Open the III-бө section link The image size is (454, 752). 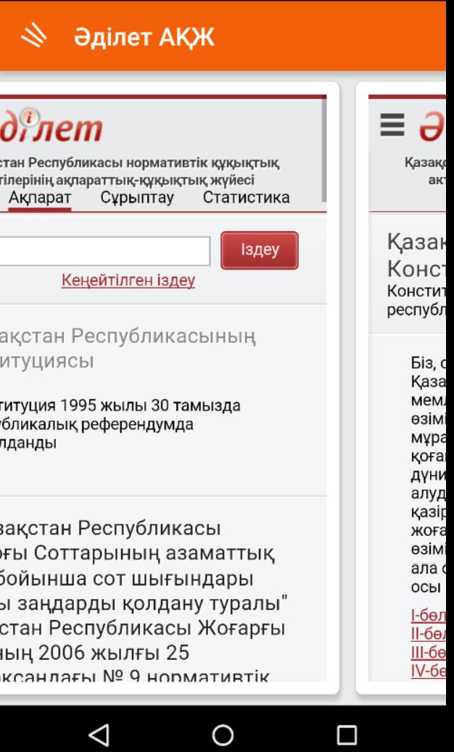point(428,653)
